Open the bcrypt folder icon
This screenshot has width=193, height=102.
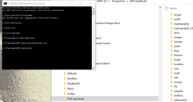171,15
